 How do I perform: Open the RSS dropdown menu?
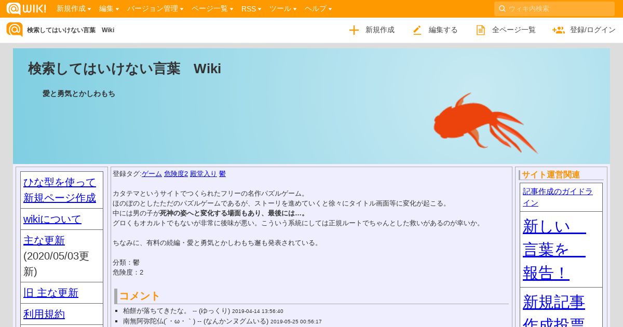click(251, 8)
